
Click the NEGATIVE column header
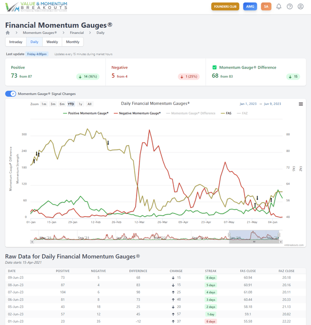99,271
